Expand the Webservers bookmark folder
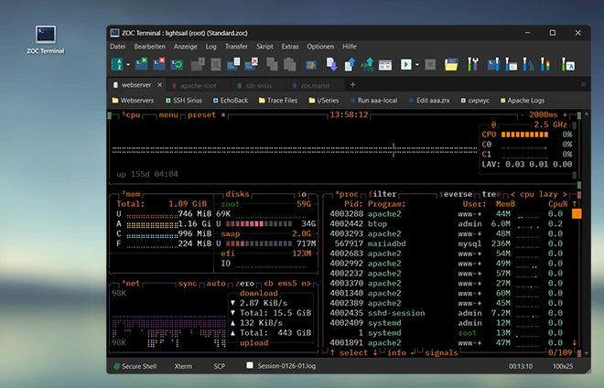Image resolution: width=604 pixels, height=388 pixels. pyautogui.click(x=133, y=100)
